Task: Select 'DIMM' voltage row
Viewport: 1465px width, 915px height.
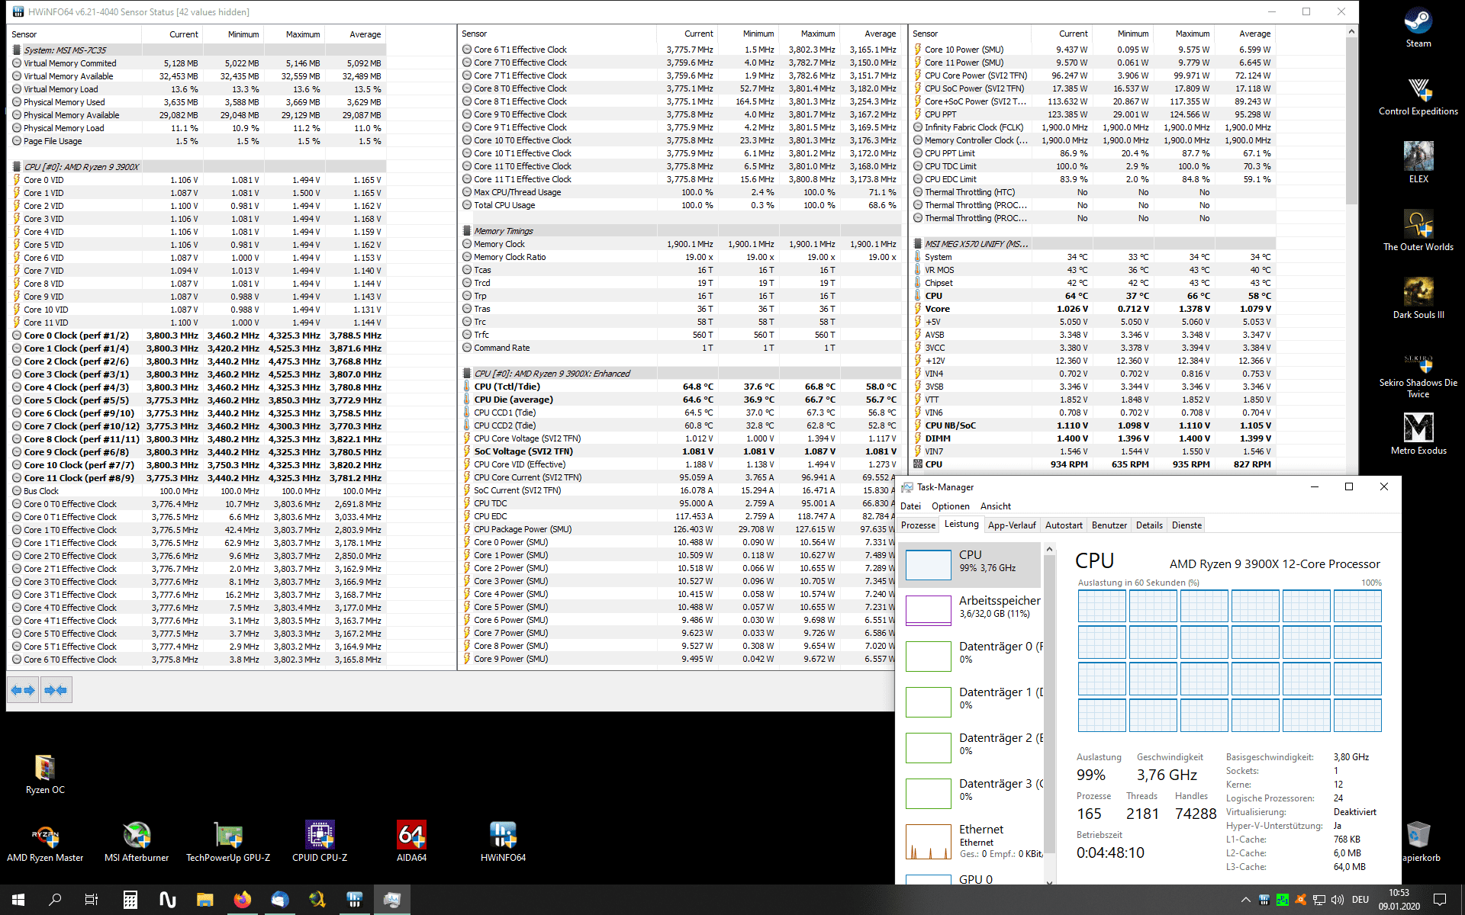Action: pos(1093,438)
